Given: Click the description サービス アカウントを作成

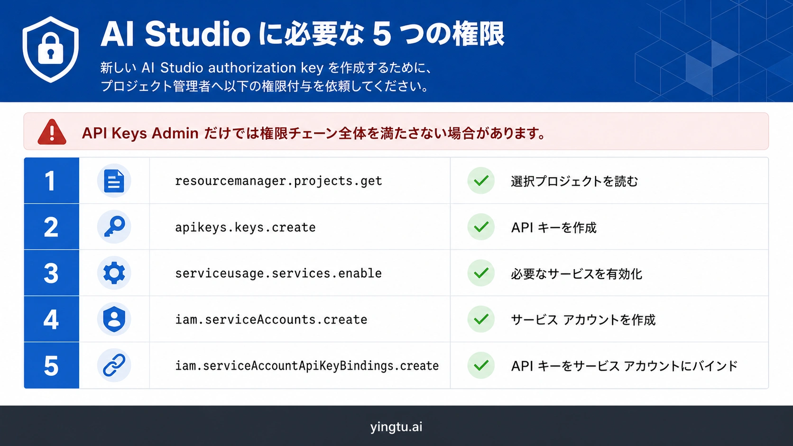Looking at the screenshot, I should click(583, 320).
